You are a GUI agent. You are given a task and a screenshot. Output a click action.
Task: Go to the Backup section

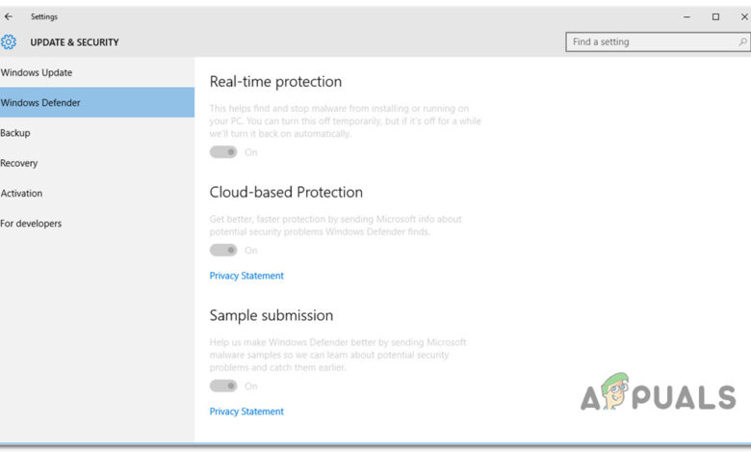click(15, 133)
